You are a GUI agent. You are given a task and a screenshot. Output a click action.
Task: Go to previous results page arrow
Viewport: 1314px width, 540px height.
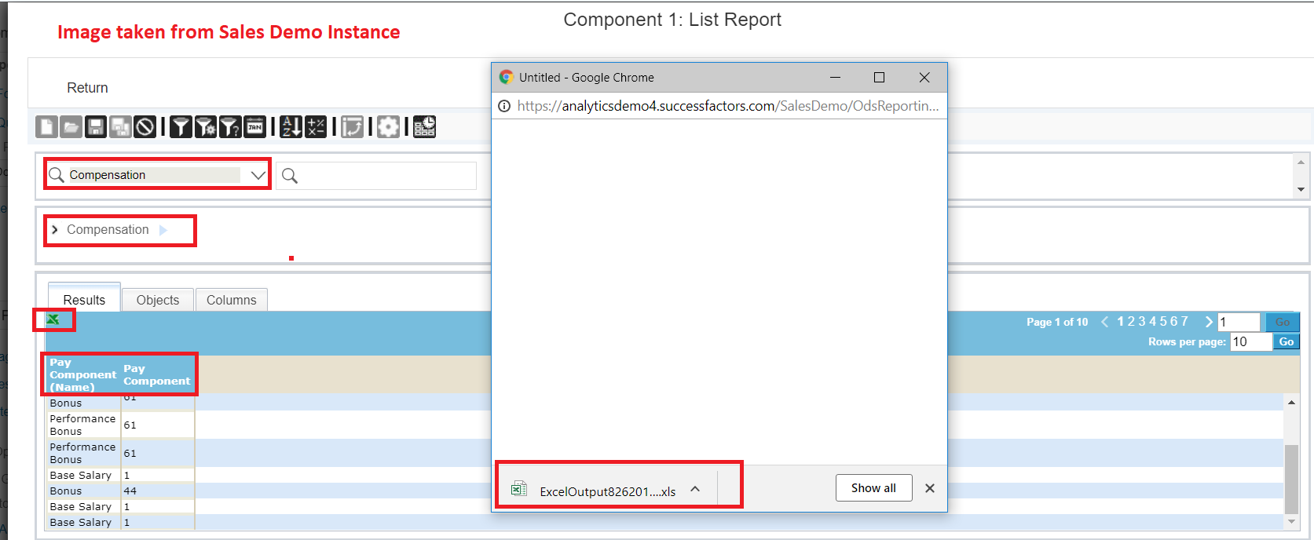coord(1105,322)
